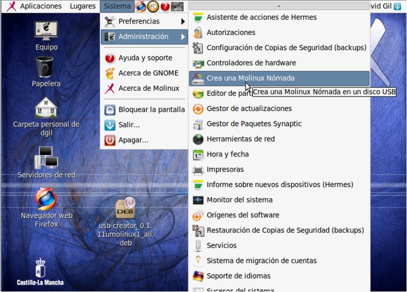Choose Salir... from Sistema menu
407x292 pixels.
pyautogui.click(x=144, y=125)
